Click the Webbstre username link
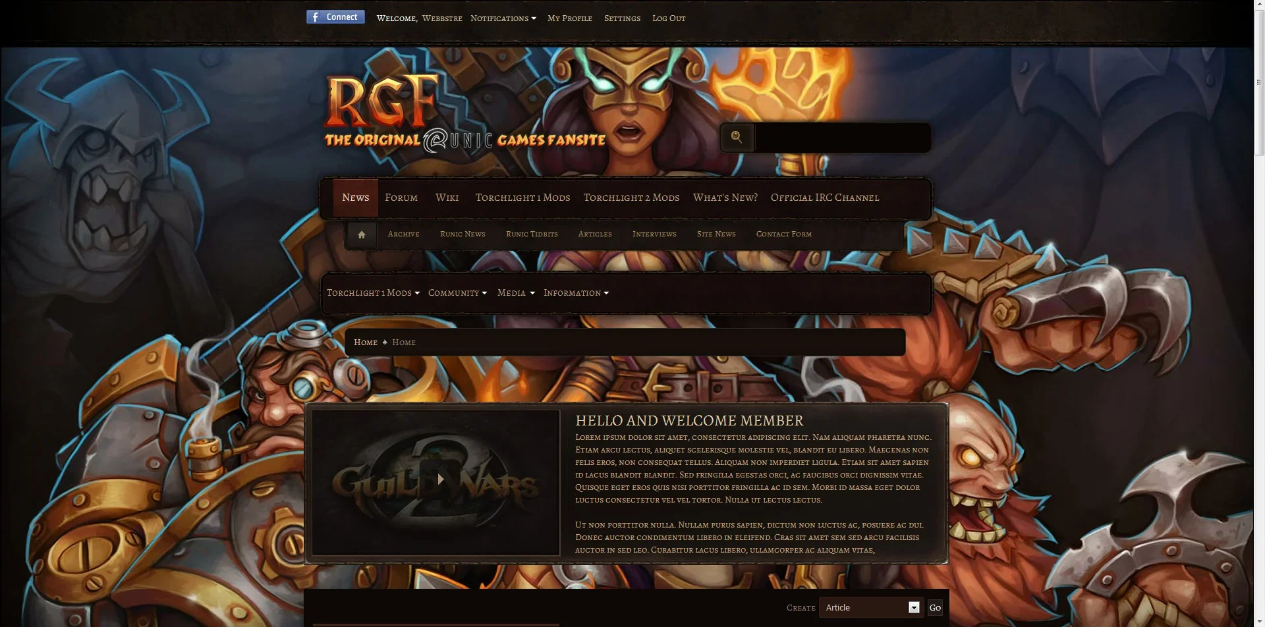 tap(442, 18)
